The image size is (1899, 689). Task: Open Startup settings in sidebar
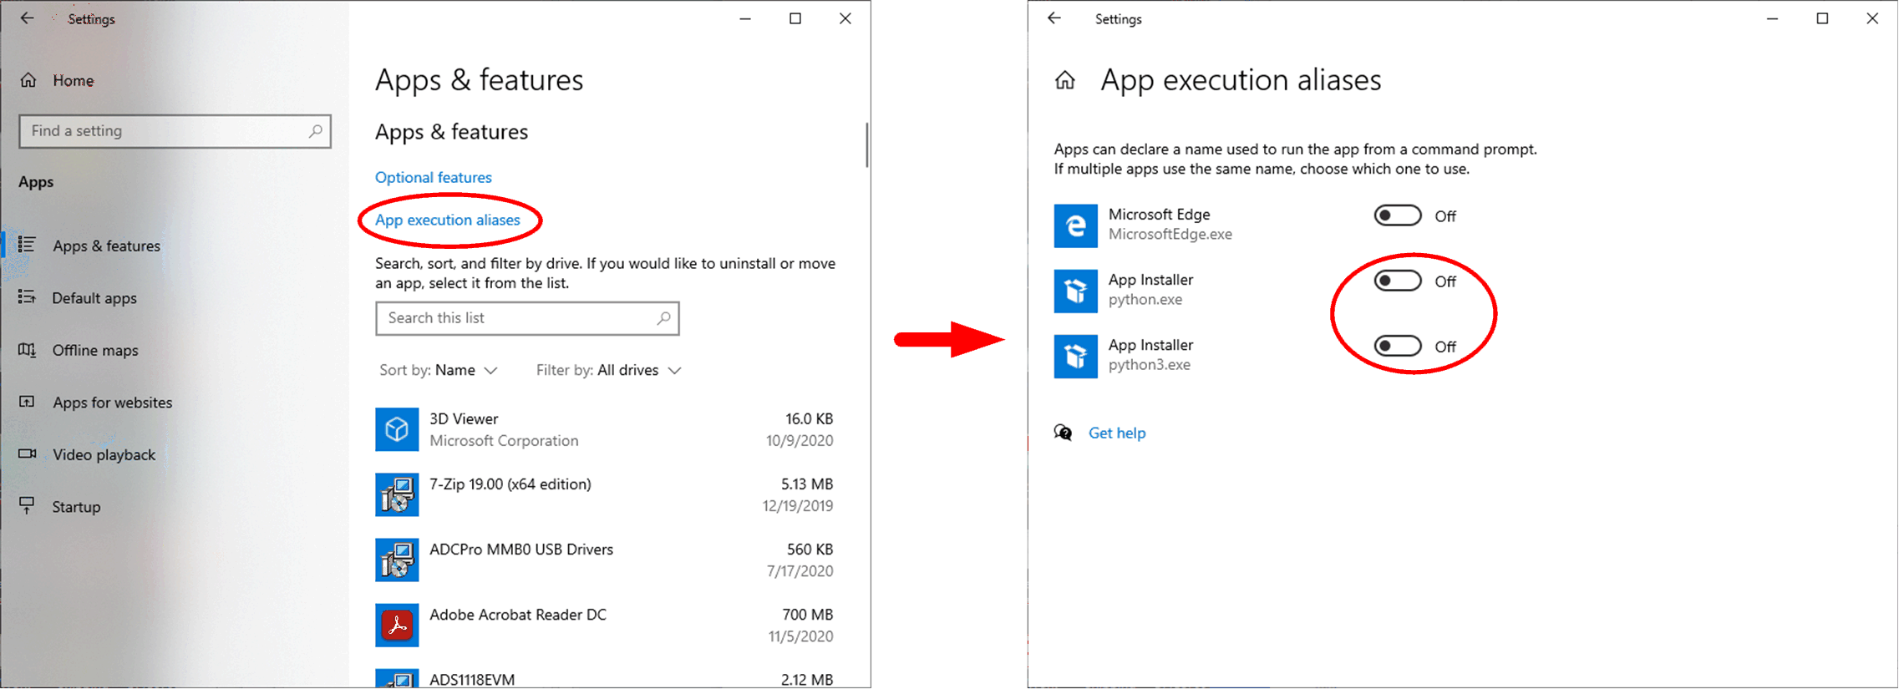[x=76, y=507]
